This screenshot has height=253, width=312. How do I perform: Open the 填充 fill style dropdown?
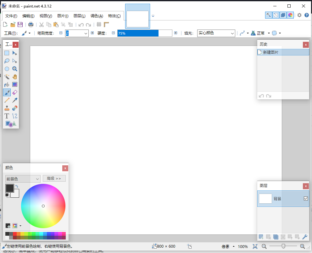216,33
